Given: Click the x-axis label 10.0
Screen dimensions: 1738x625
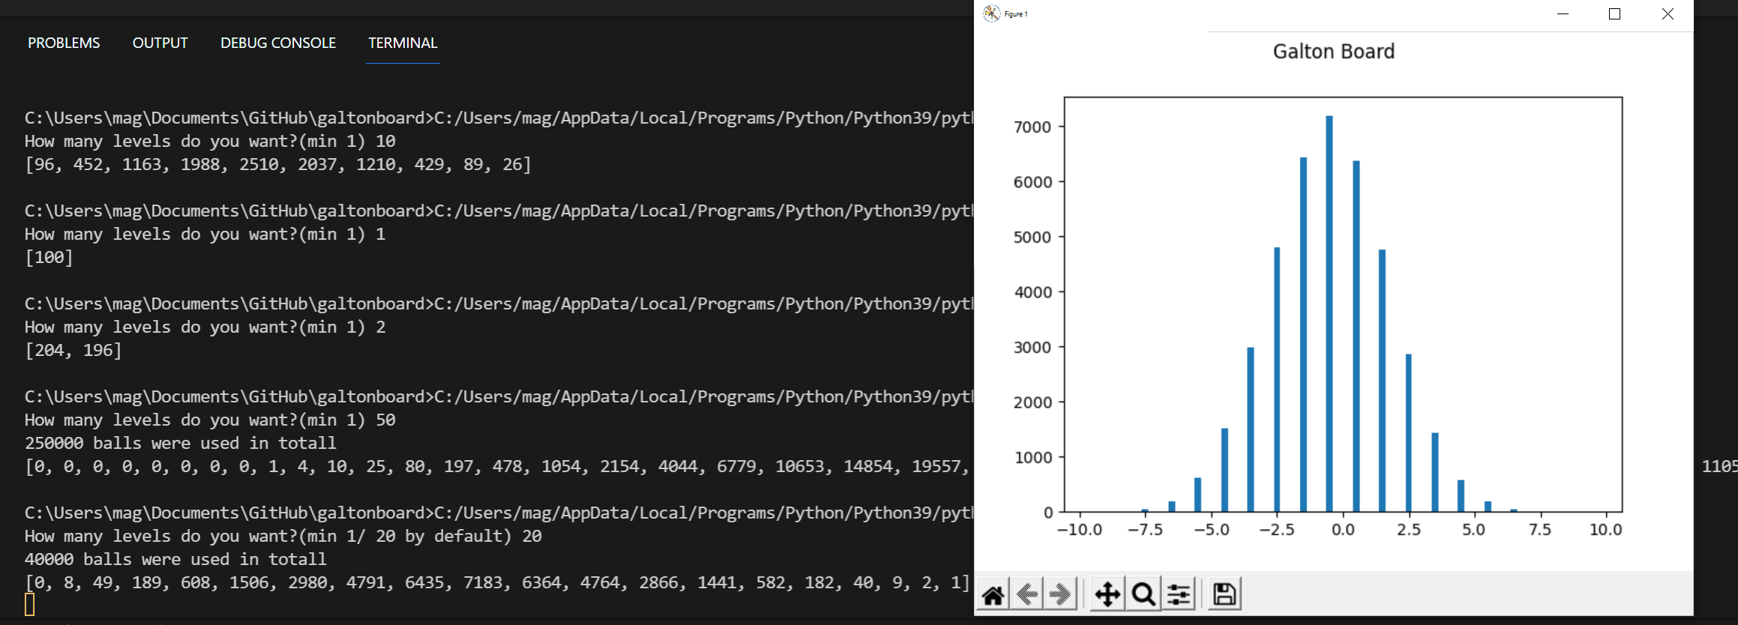Looking at the screenshot, I should coord(1605,530).
